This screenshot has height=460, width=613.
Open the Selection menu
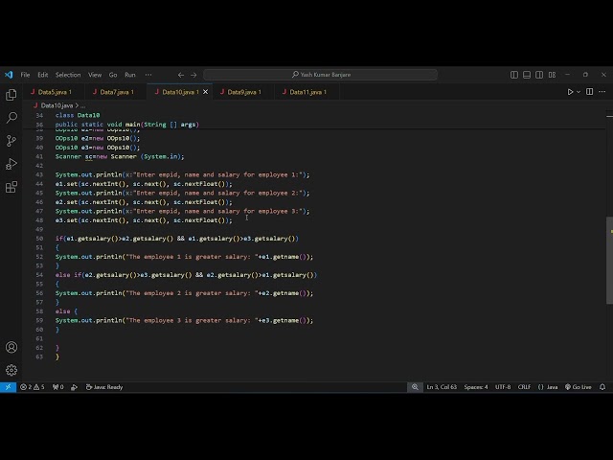point(68,75)
